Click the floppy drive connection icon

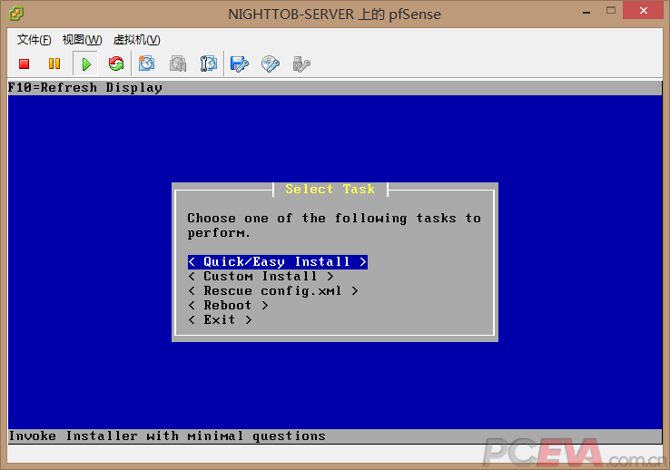point(240,64)
